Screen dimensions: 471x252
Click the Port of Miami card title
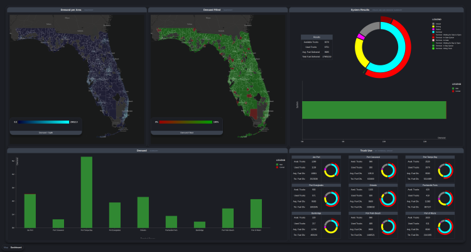(x=430, y=213)
